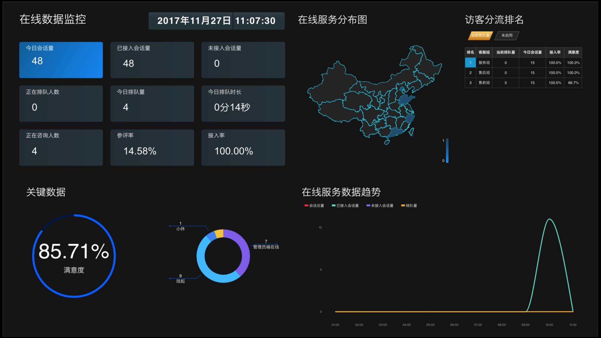The width and height of the screenshot is (601, 338).
Task: Click the 在线服务分布图 heading
Action: (332, 20)
